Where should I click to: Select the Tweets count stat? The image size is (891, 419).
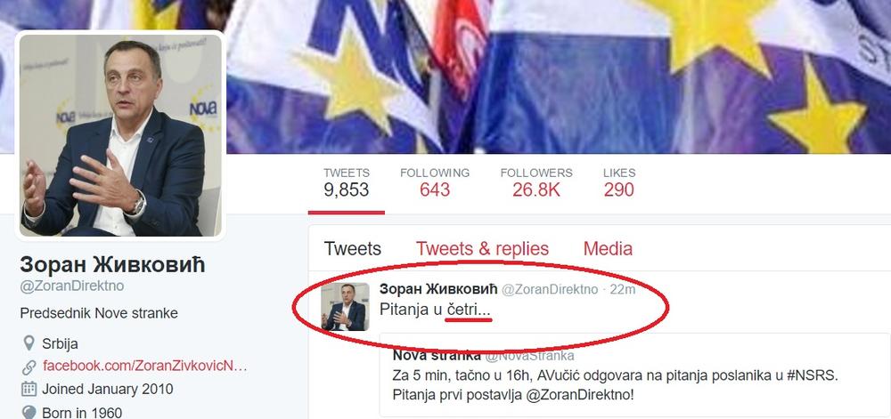(x=347, y=182)
